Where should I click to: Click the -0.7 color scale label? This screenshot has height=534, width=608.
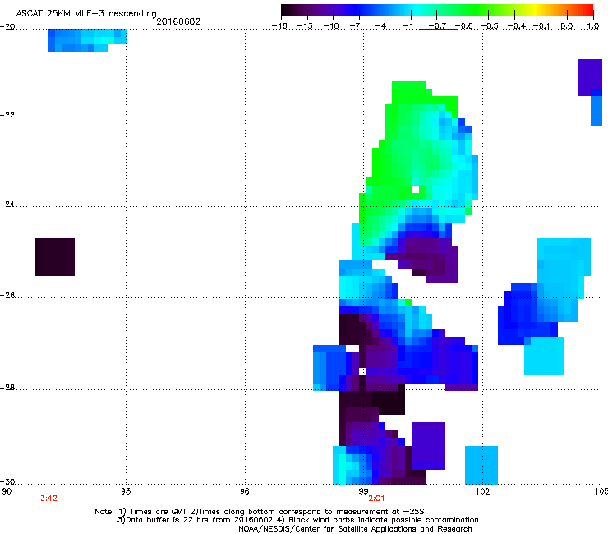point(437,26)
